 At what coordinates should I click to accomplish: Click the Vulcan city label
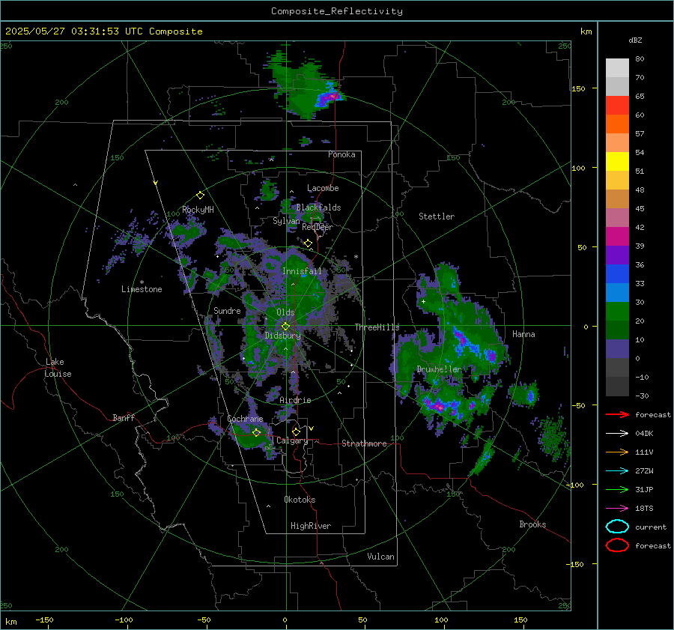[x=380, y=557]
